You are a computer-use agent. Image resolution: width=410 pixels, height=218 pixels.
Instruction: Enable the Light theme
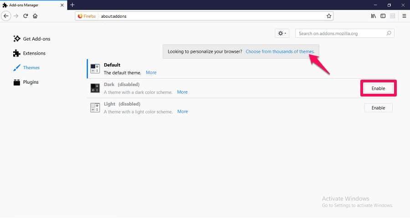click(379, 108)
